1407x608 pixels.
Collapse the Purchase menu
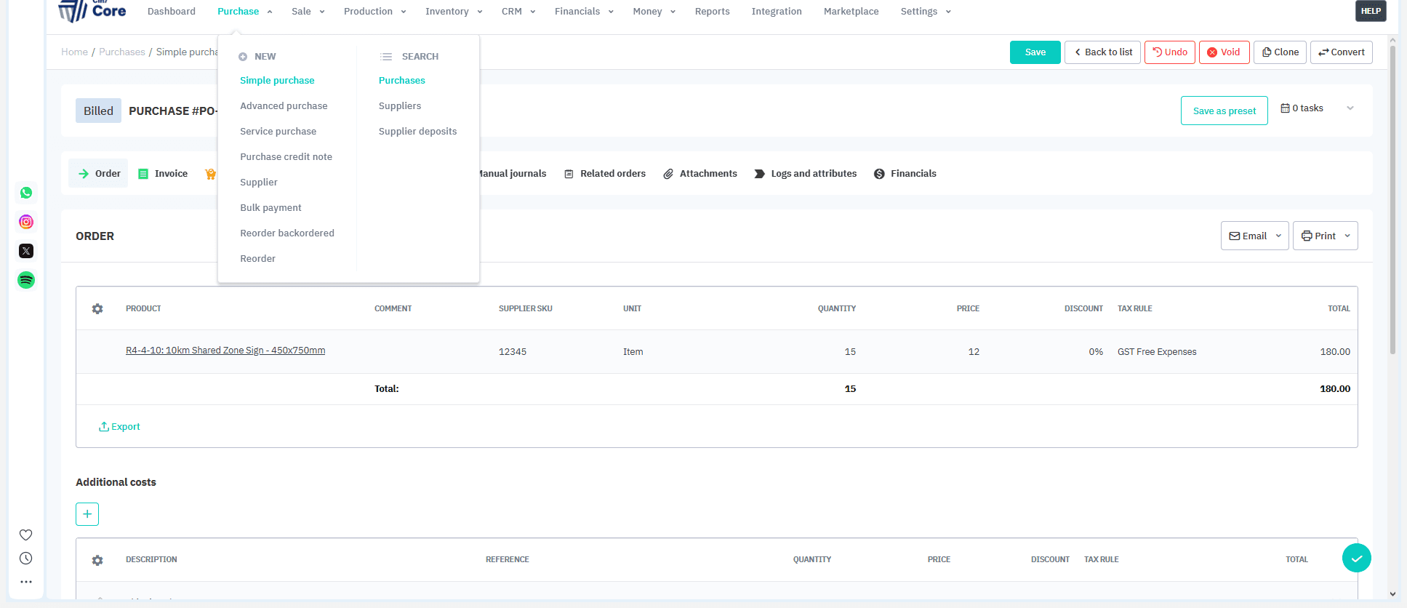tap(245, 12)
